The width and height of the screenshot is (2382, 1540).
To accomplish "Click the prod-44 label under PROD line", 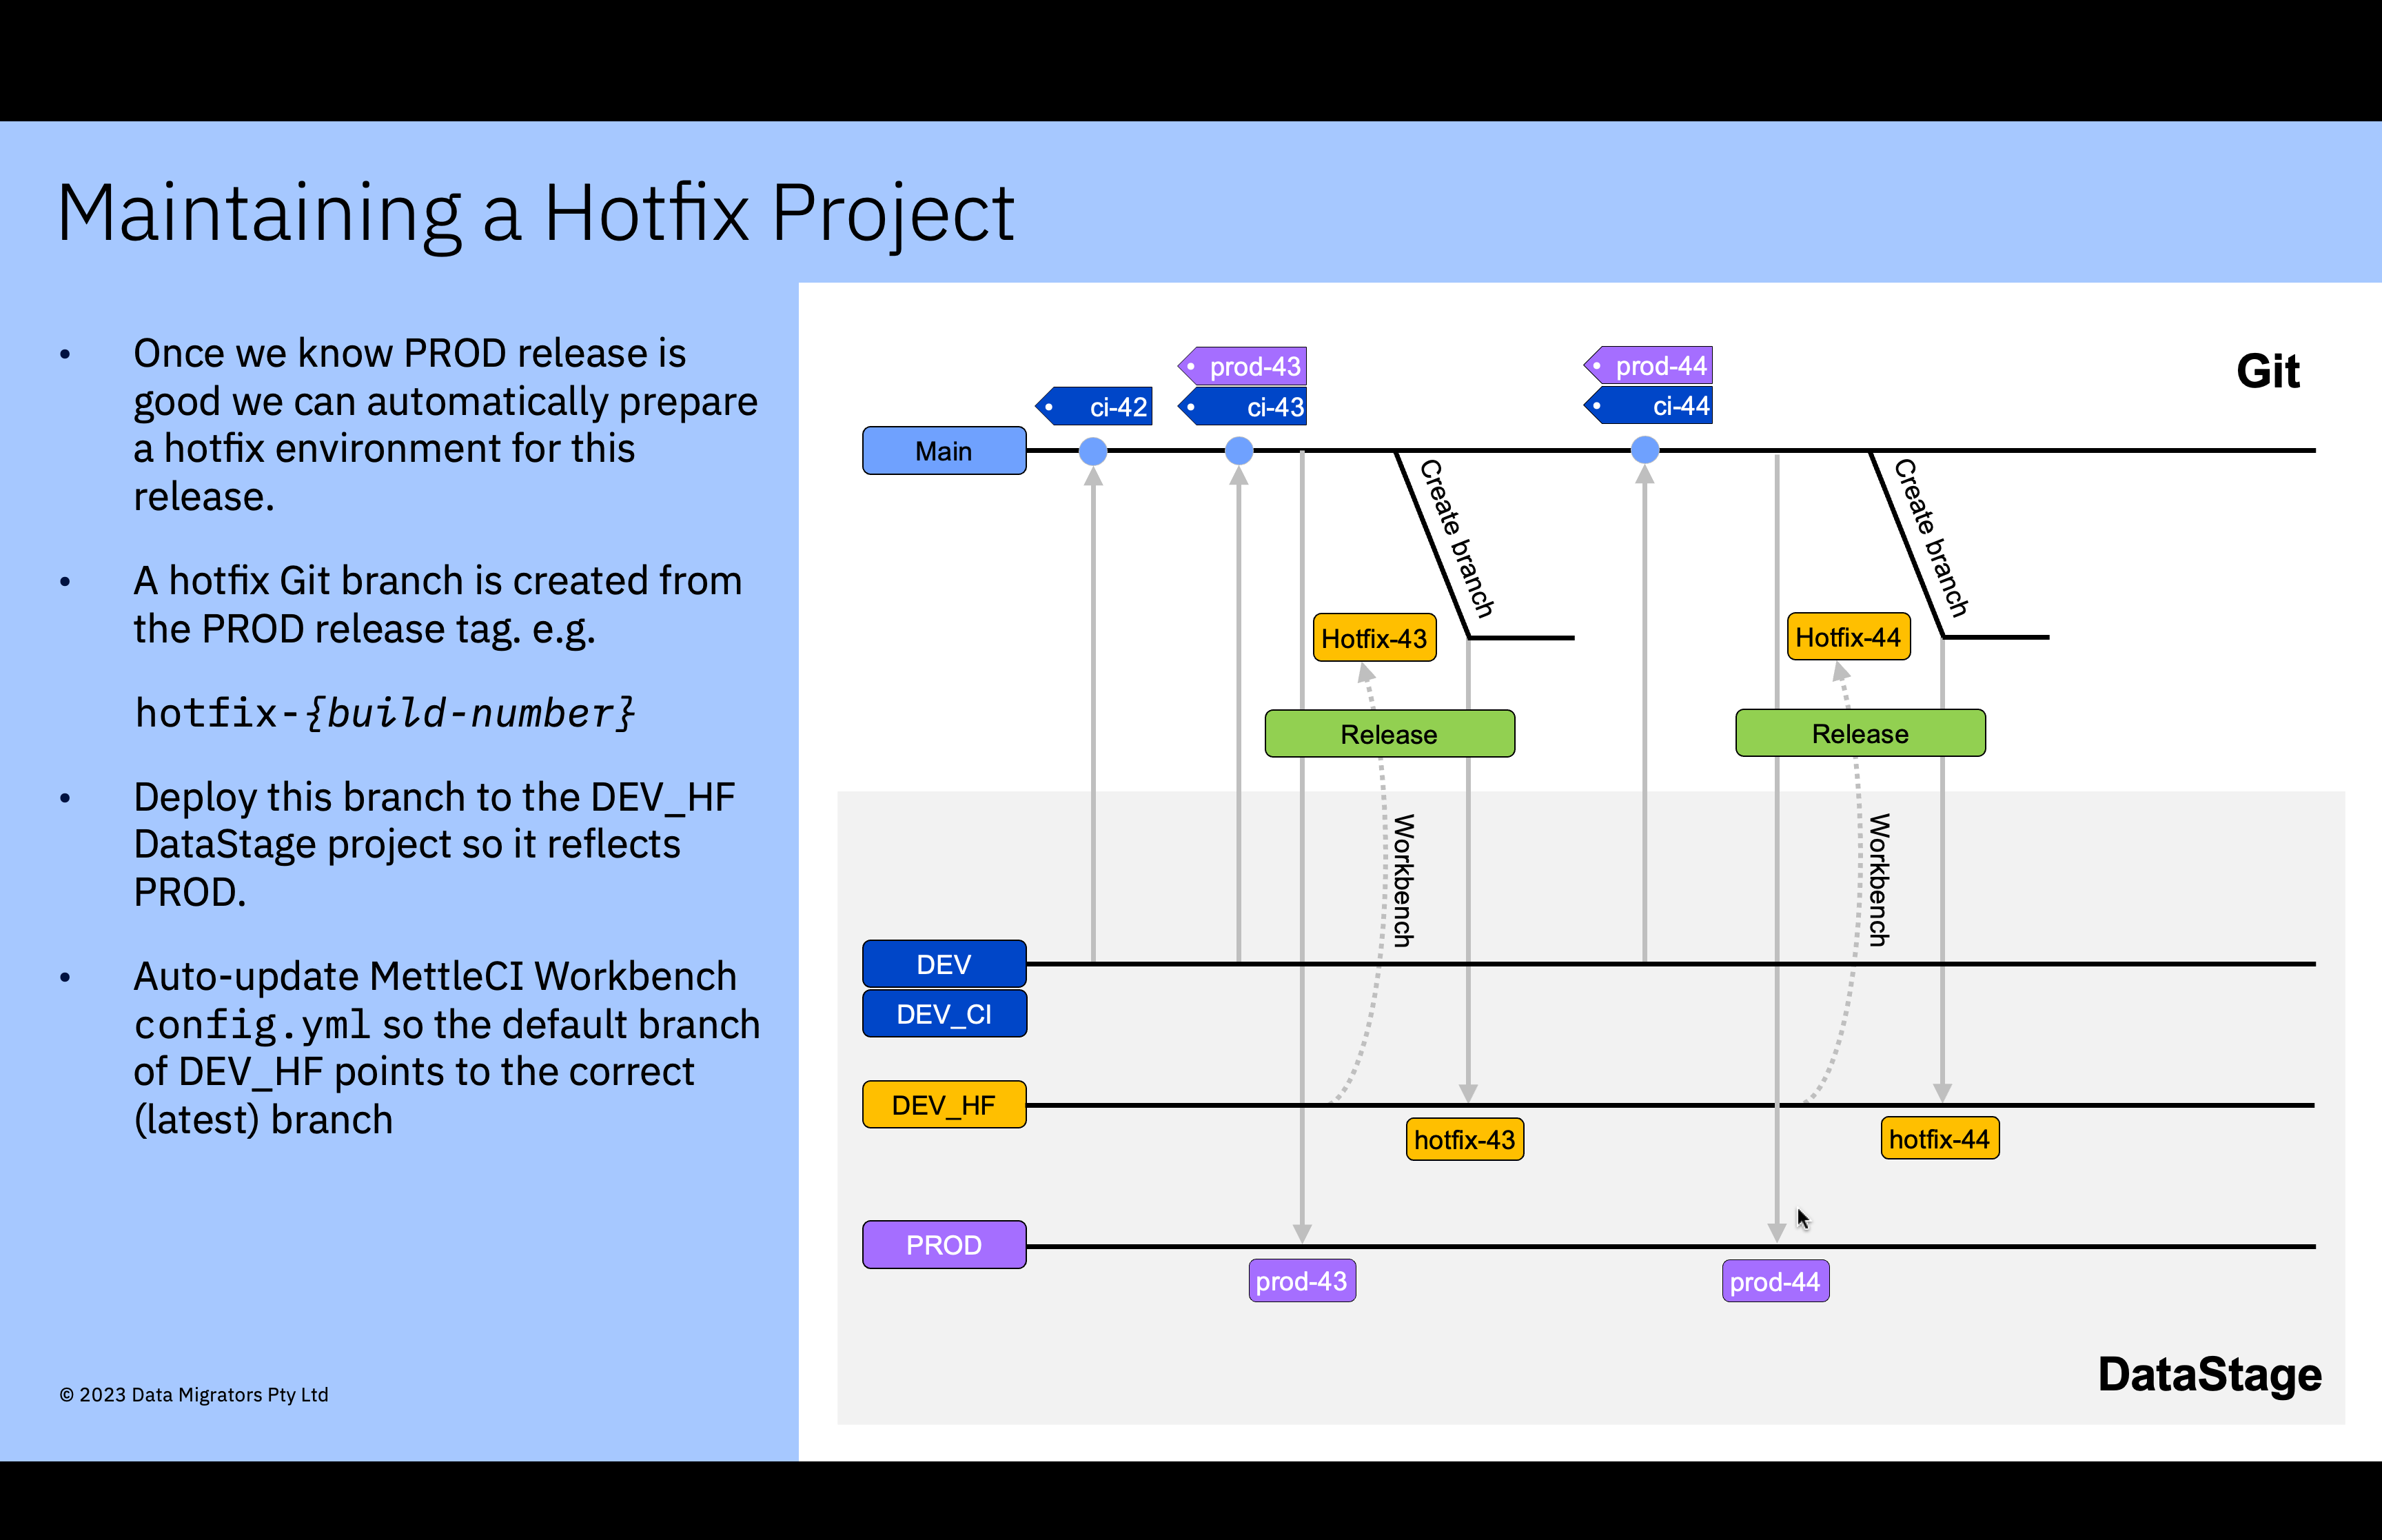I will pos(1774,1282).
